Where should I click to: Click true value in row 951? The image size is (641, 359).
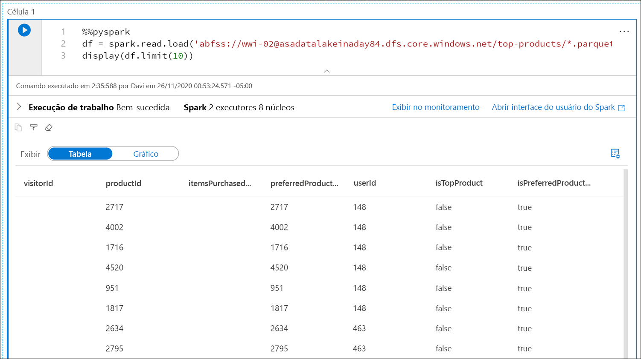tap(524, 288)
